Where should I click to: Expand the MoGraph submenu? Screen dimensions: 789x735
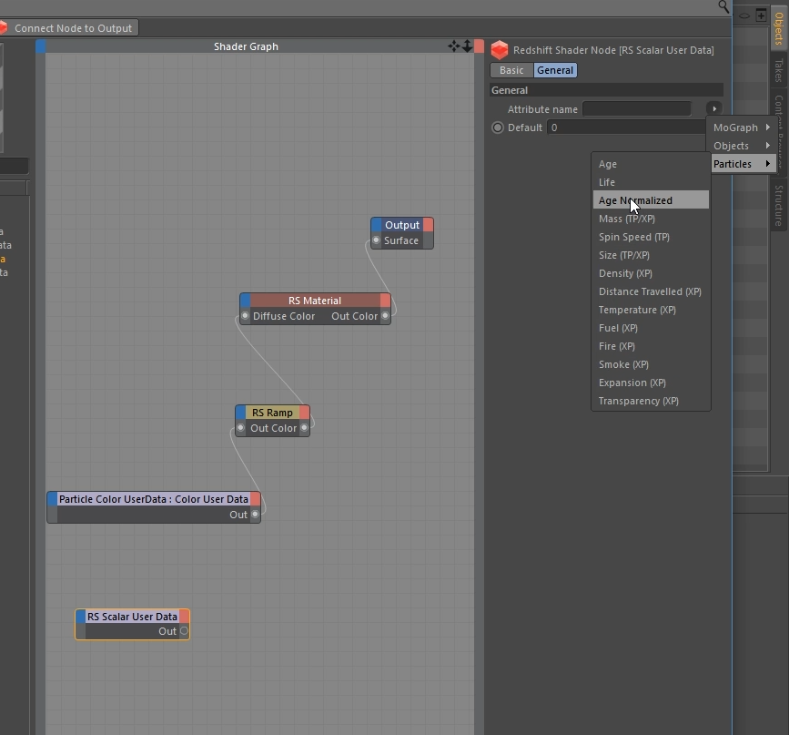(742, 128)
